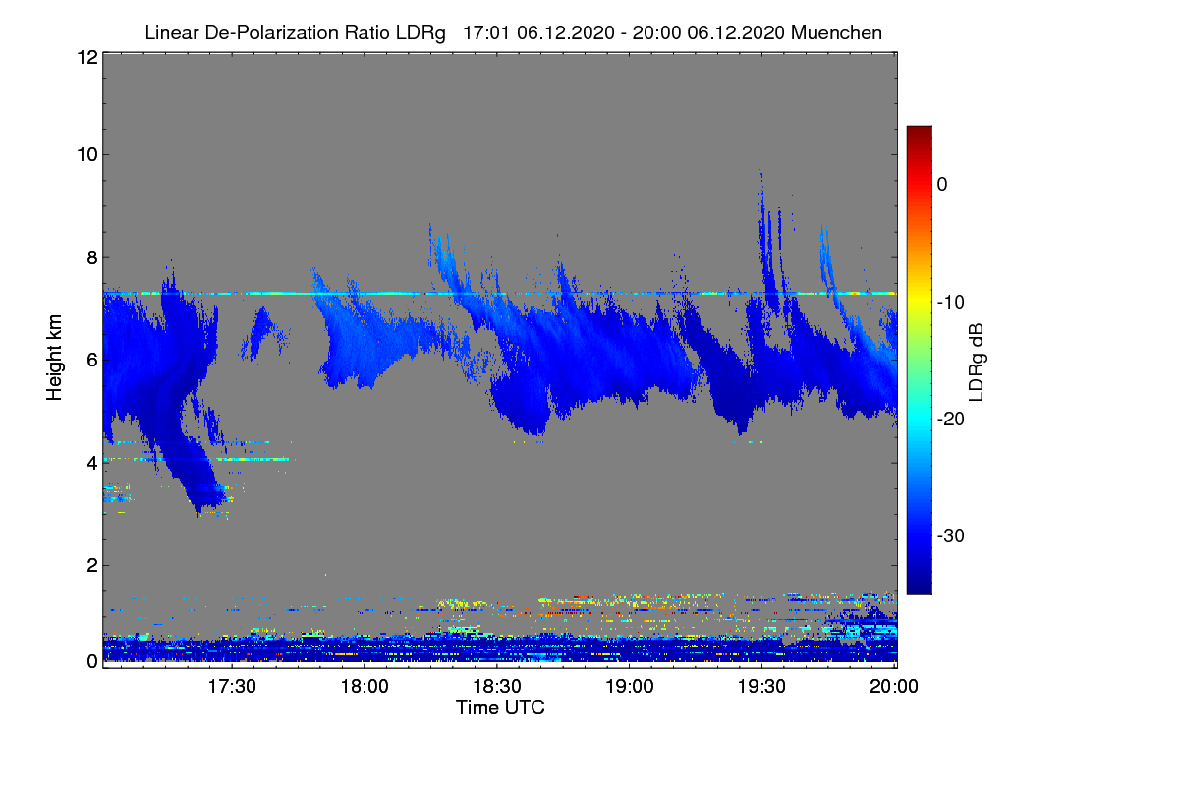
Task: Click the height axis label 4
Action: click(91, 462)
